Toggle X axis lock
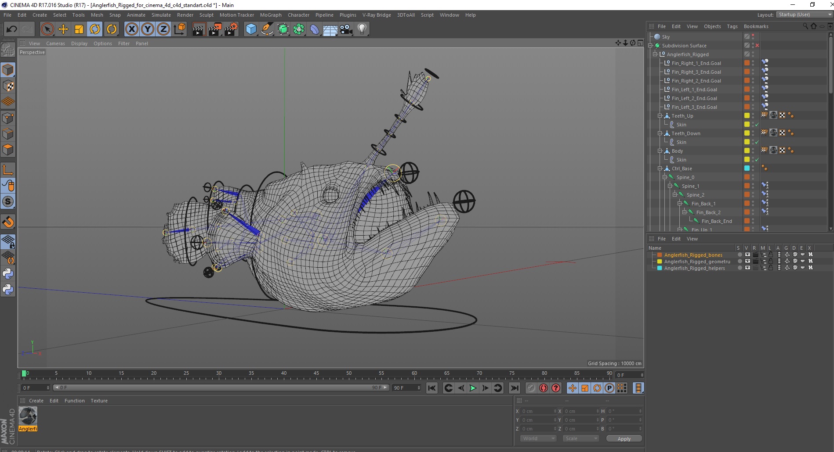 point(131,29)
